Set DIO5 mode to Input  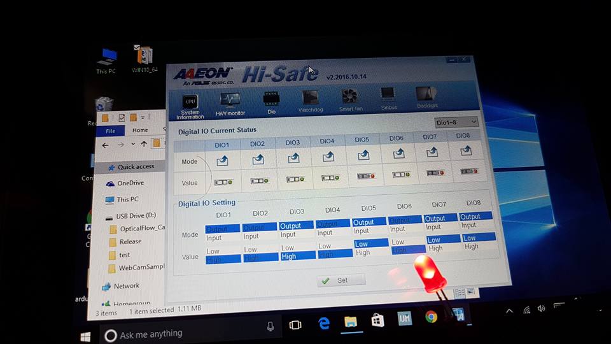tap(370, 231)
